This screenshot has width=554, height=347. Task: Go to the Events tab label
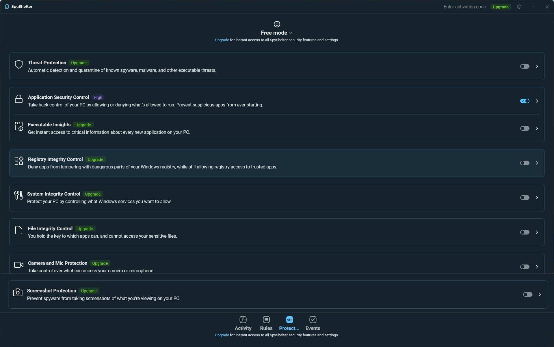pyautogui.click(x=313, y=328)
